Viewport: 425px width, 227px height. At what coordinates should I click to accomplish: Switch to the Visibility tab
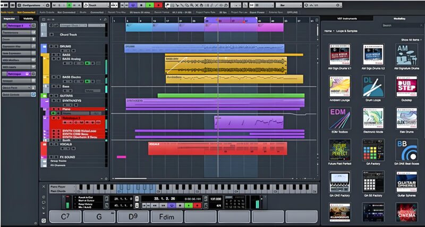(28, 19)
